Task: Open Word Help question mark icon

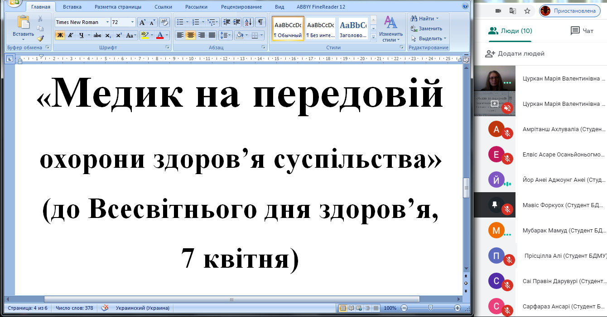Action: coord(465,6)
